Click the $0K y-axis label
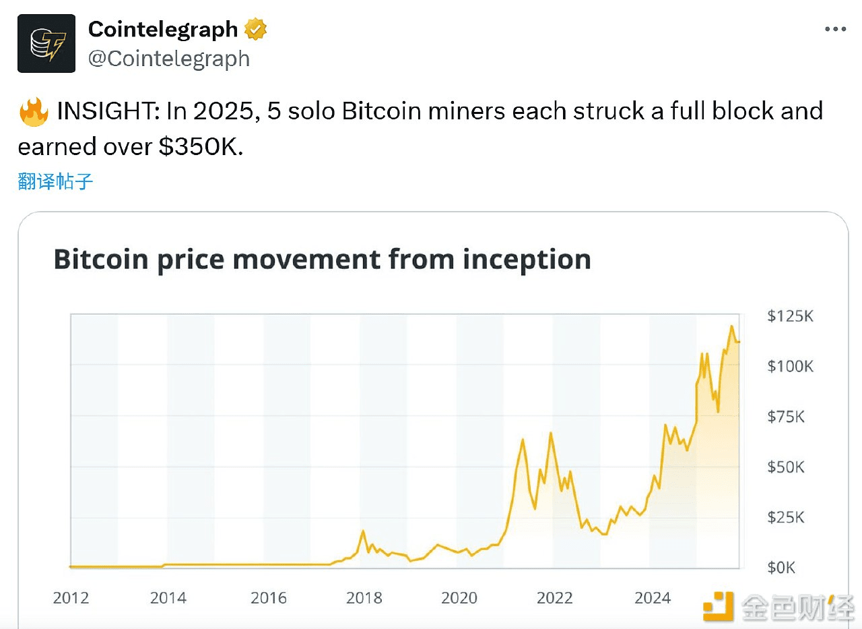The width and height of the screenshot is (862, 629). coord(781,568)
